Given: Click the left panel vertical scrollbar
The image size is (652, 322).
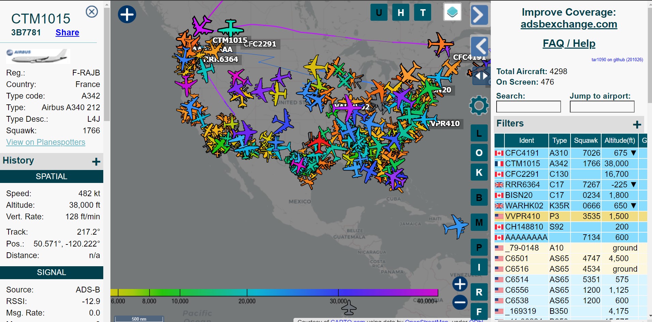Looking at the screenshot, I should (107, 65).
